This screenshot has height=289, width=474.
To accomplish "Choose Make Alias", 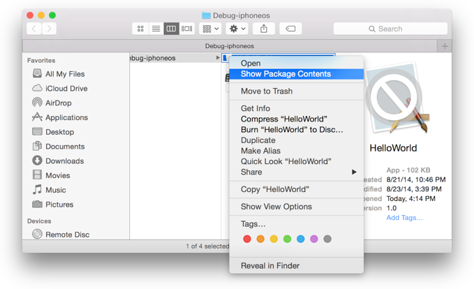I will [x=296, y=151].
